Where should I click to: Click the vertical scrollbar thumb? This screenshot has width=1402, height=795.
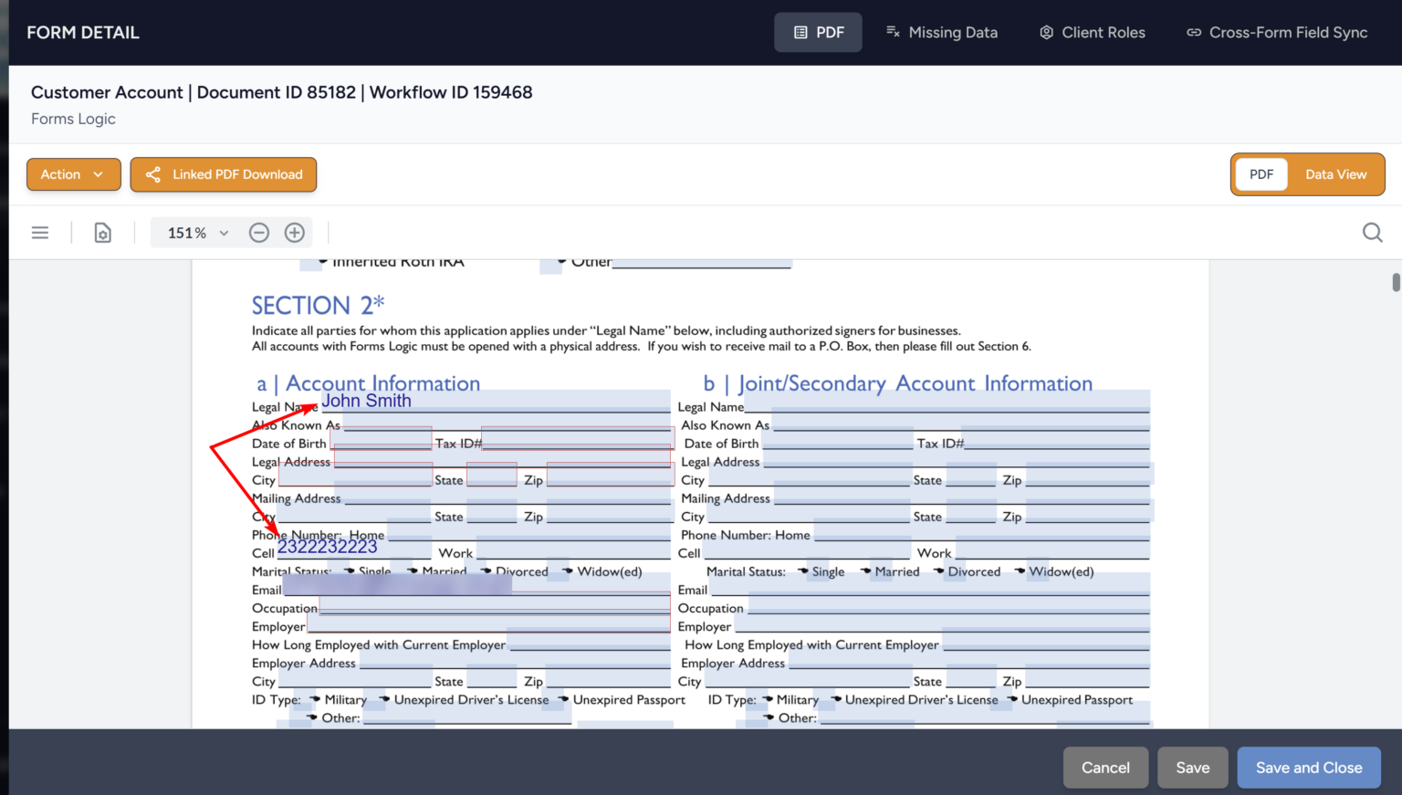1396,282
